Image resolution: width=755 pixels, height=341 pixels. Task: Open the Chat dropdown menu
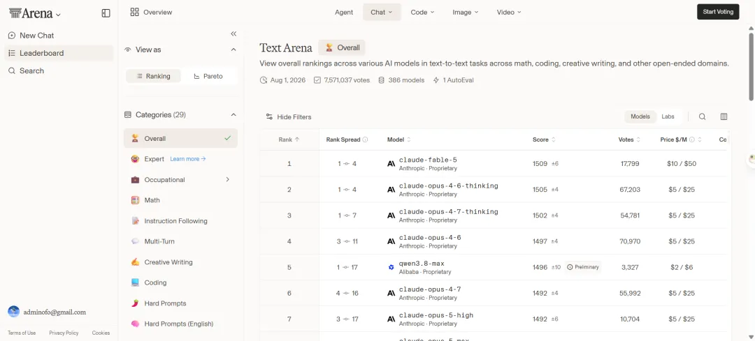(382, 12)
